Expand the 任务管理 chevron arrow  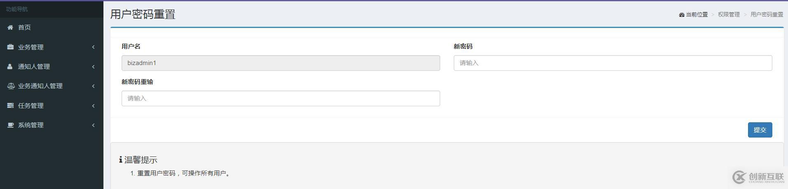(x=94, y=106)
